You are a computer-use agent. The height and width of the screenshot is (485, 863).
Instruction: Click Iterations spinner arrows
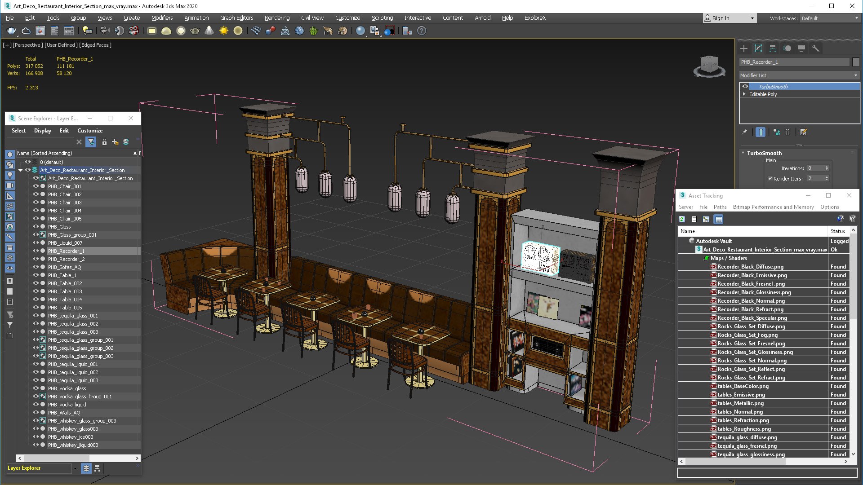point(827,168)
